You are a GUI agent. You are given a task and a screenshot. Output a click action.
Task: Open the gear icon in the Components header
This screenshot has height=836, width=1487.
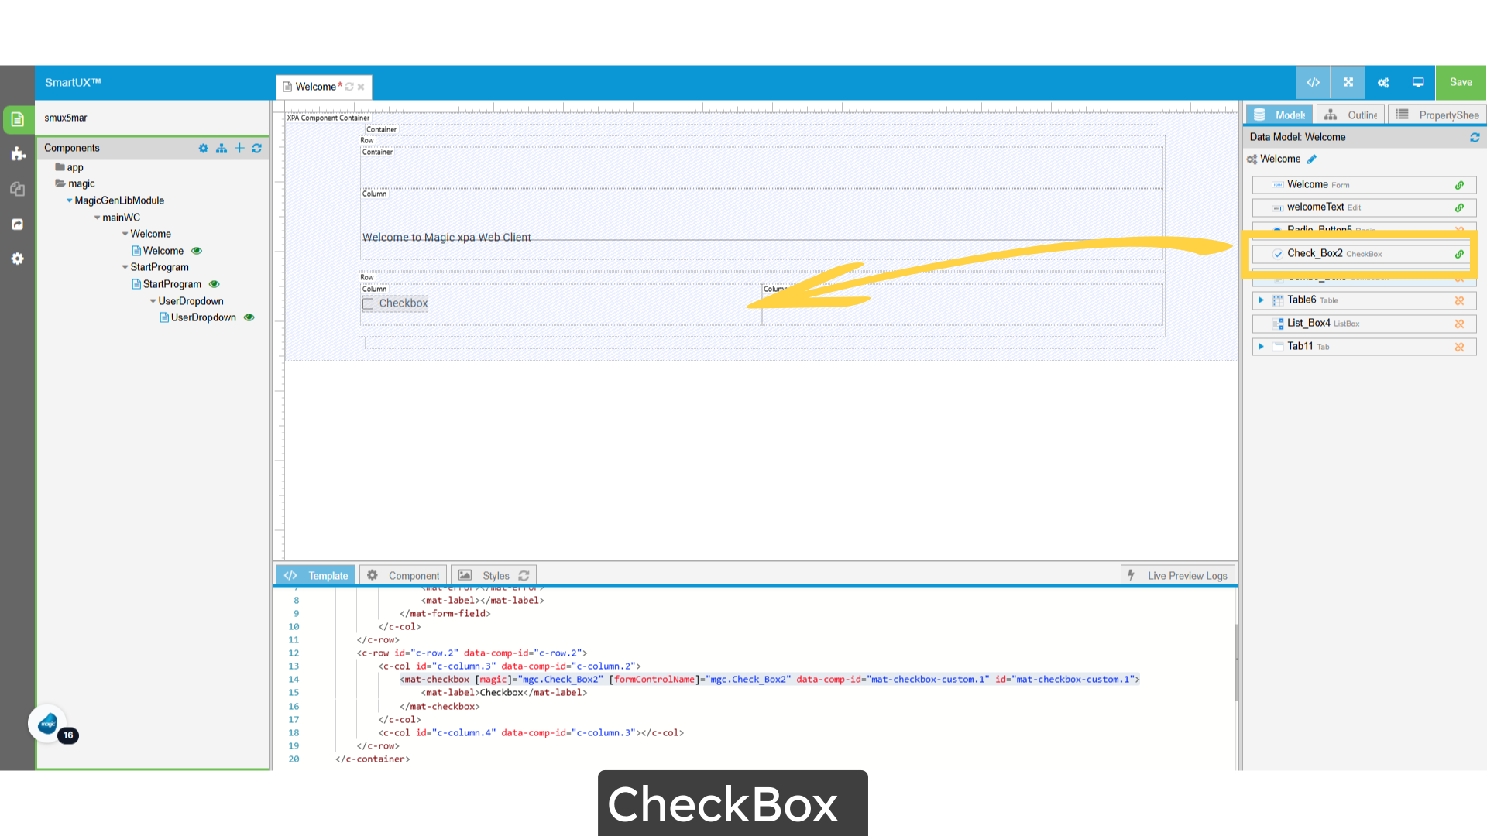click(x=204, y=148)
